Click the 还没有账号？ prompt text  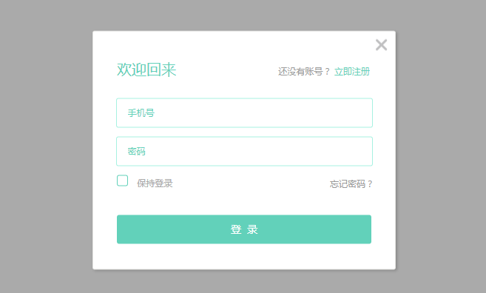pyautogui.click(x=304, y=72)
